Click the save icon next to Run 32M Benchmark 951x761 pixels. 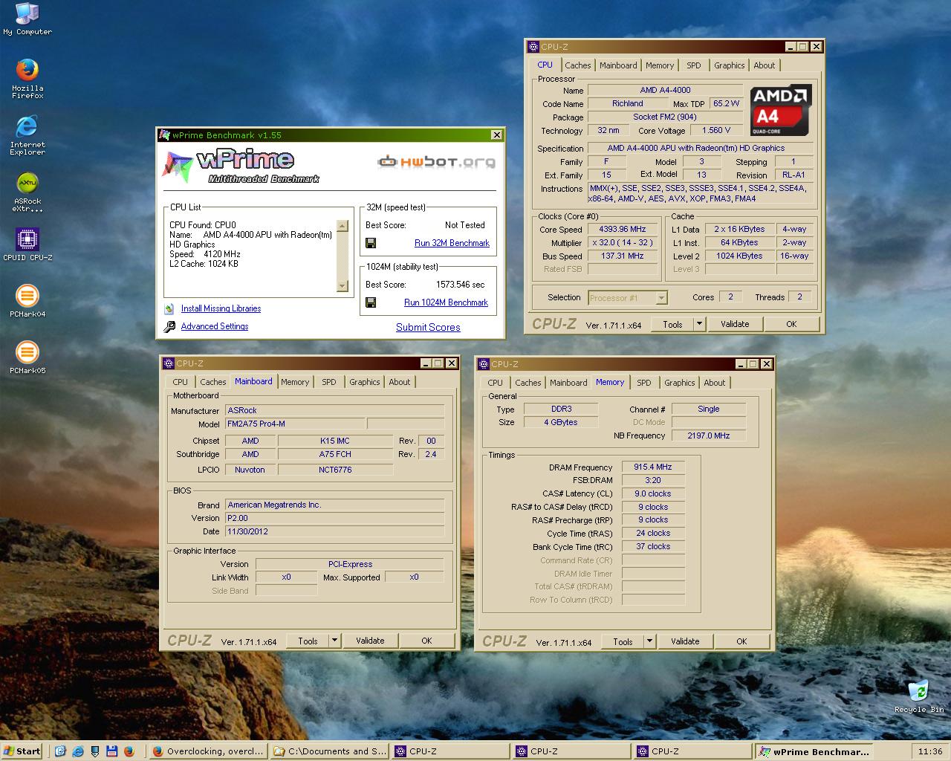pos(371,243)
